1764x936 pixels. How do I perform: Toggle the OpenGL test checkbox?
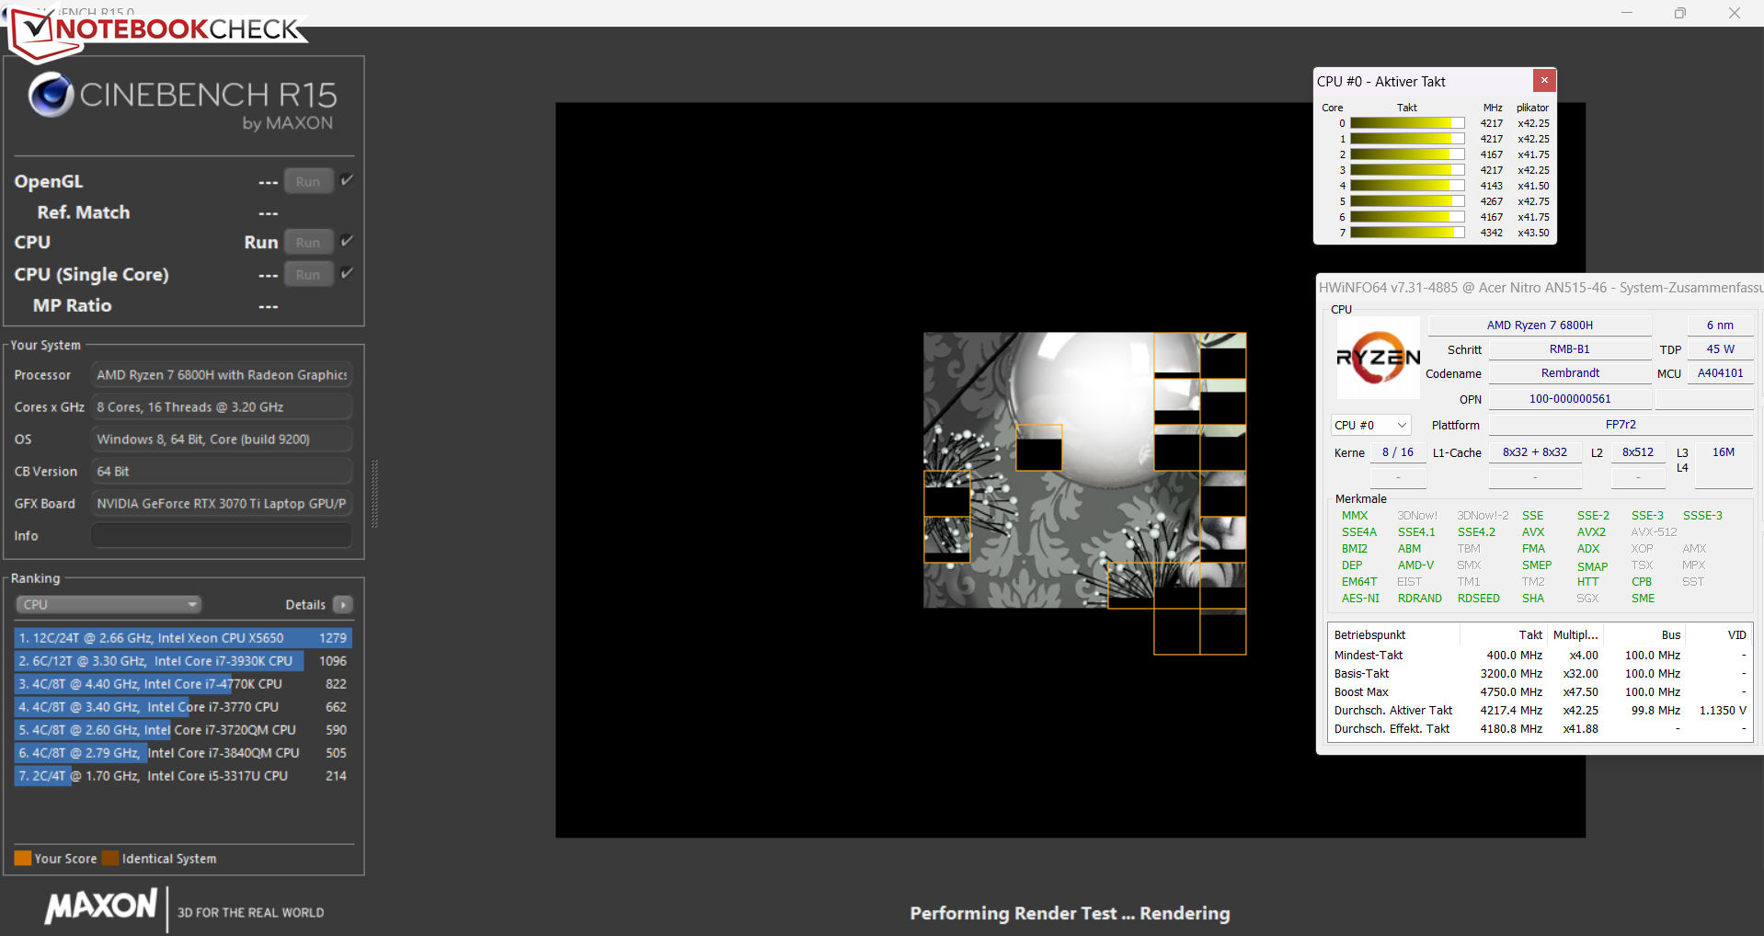tap(347, 180)
